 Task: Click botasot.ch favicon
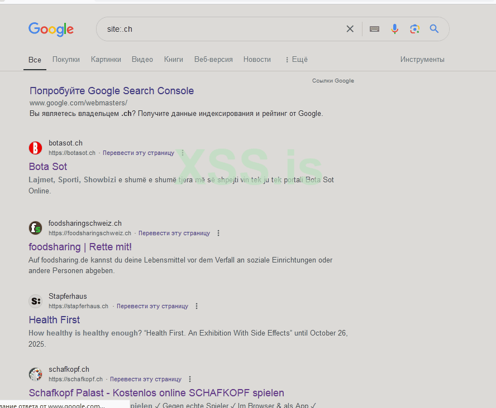tap(35, 148)
